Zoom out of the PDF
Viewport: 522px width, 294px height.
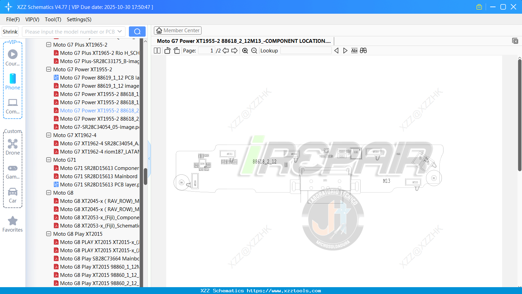(x=254, y=51)
